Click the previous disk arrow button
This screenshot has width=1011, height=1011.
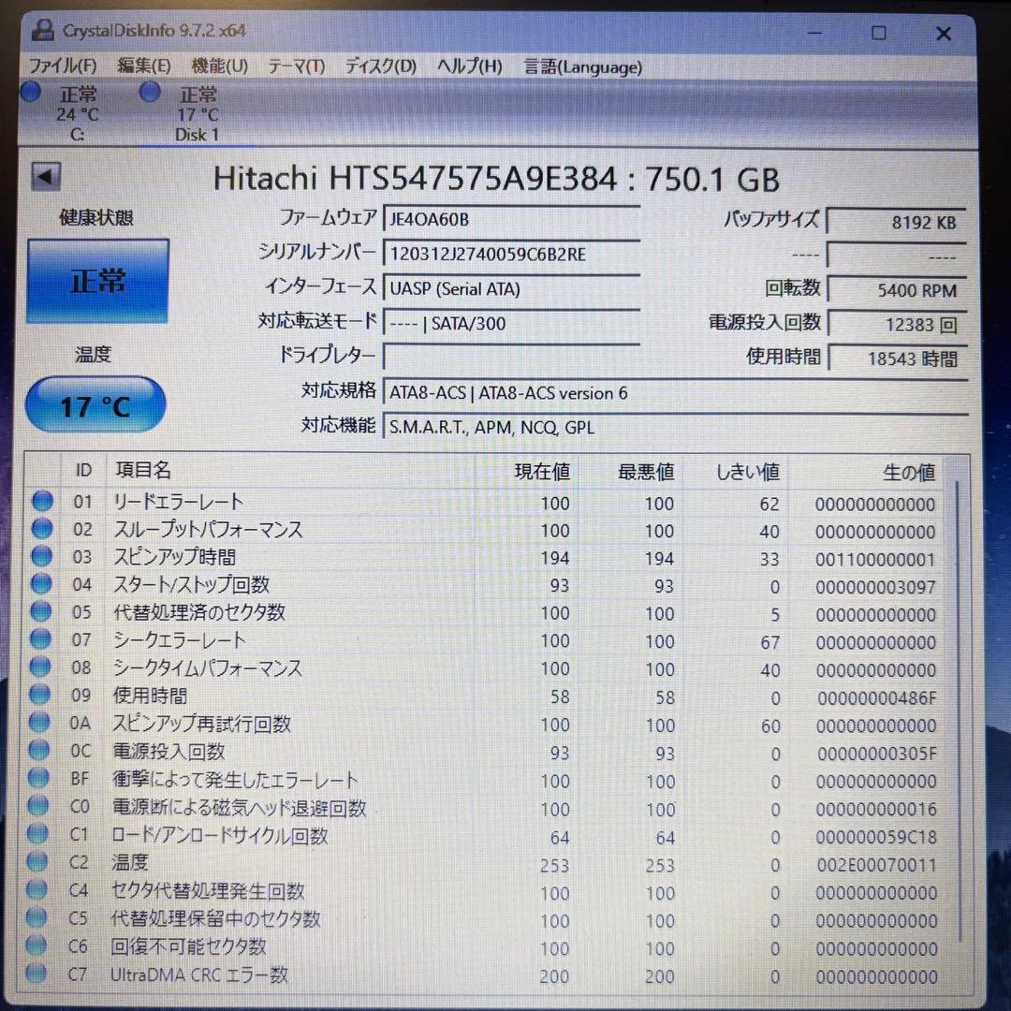pyautogui.click(x=46, y=176)
